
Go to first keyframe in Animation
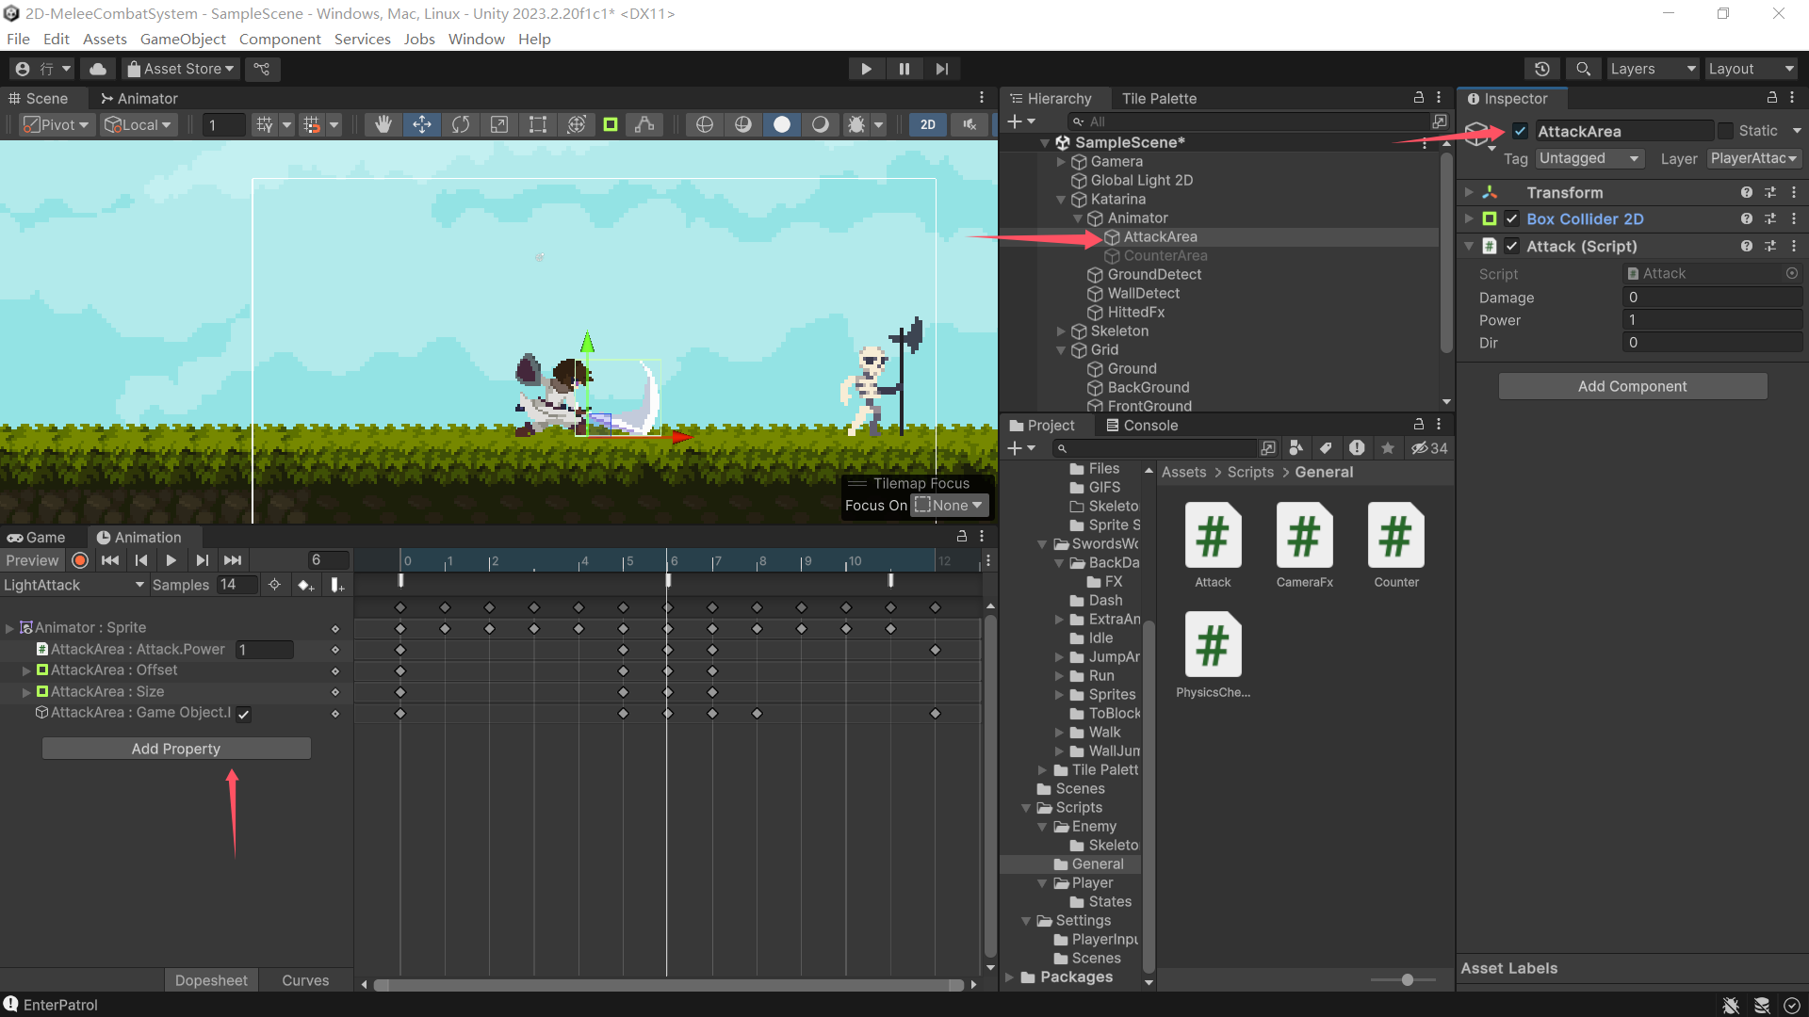pyautogui.click(x=110, y=560)
